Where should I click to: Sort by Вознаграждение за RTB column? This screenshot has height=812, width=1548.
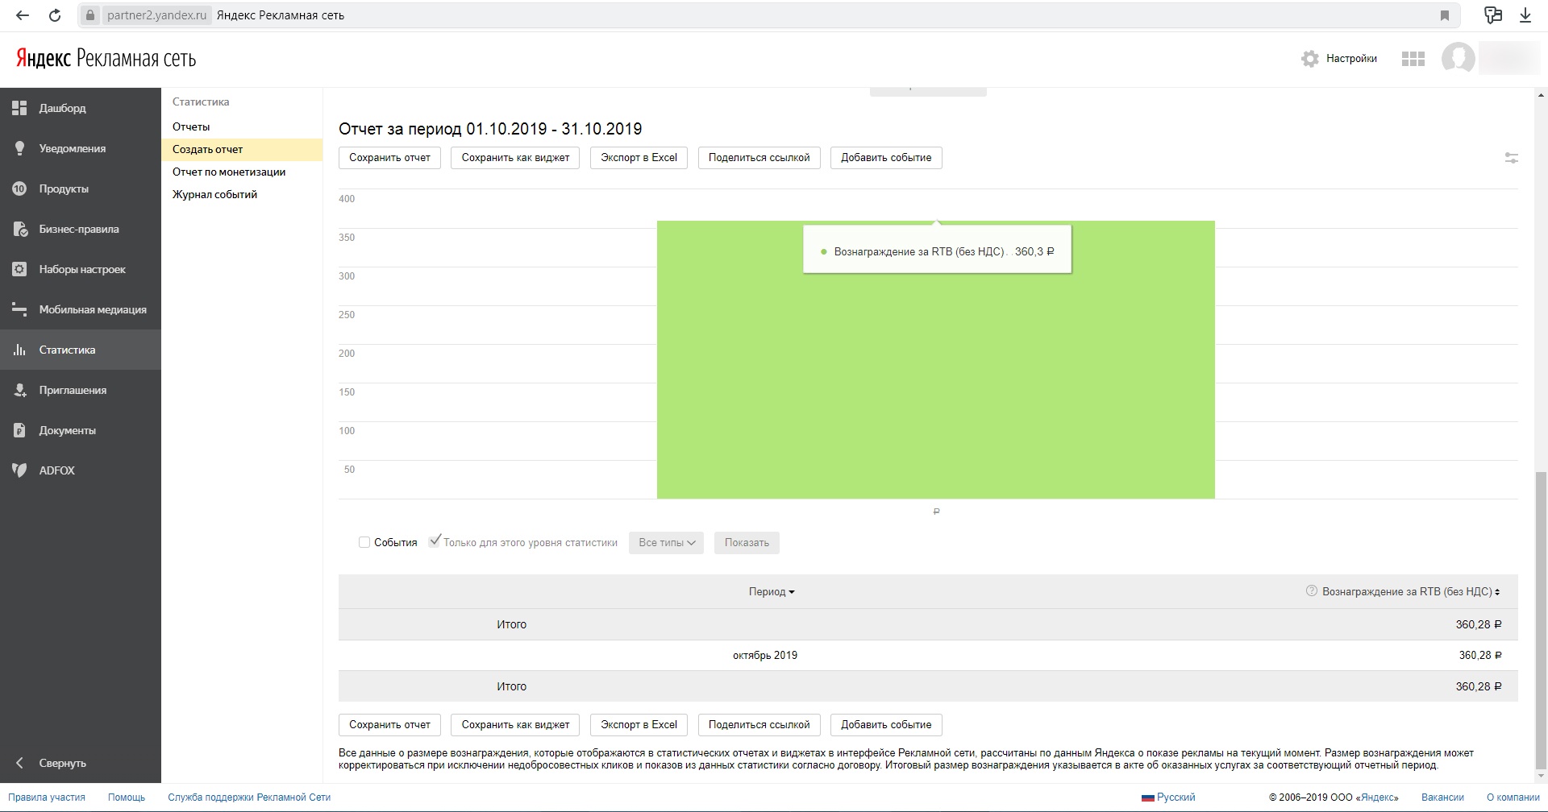[1411, 592]
